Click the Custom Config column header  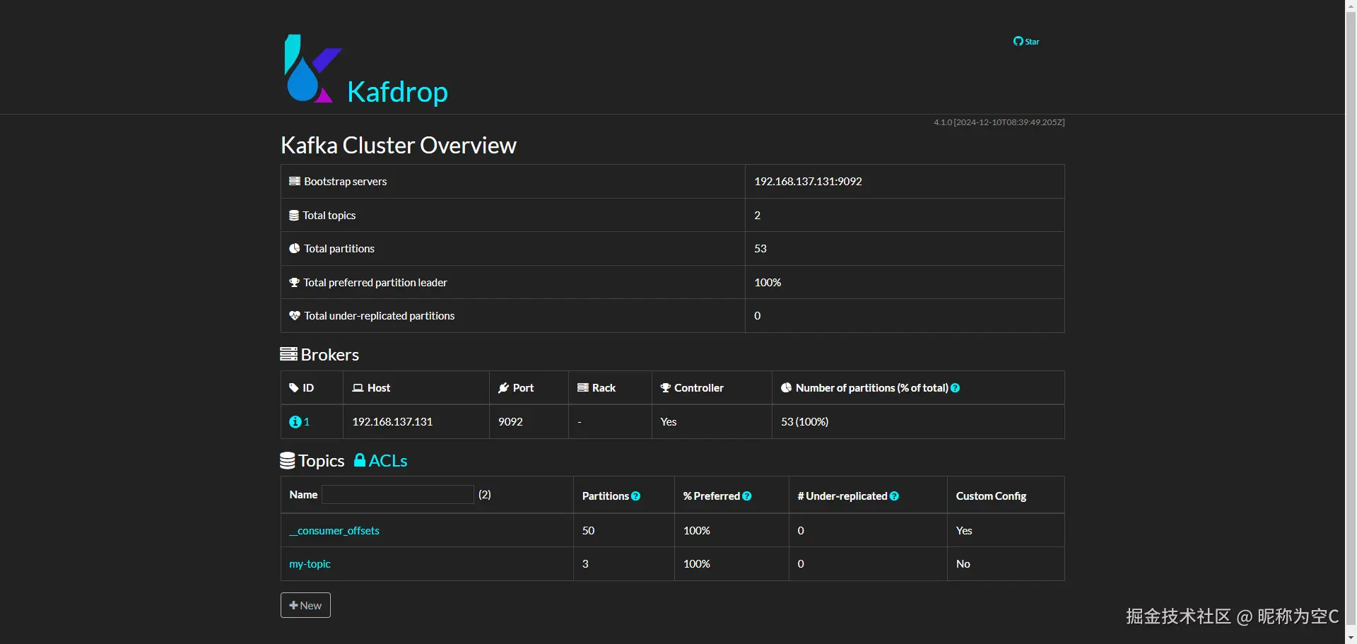pos(991,496)
